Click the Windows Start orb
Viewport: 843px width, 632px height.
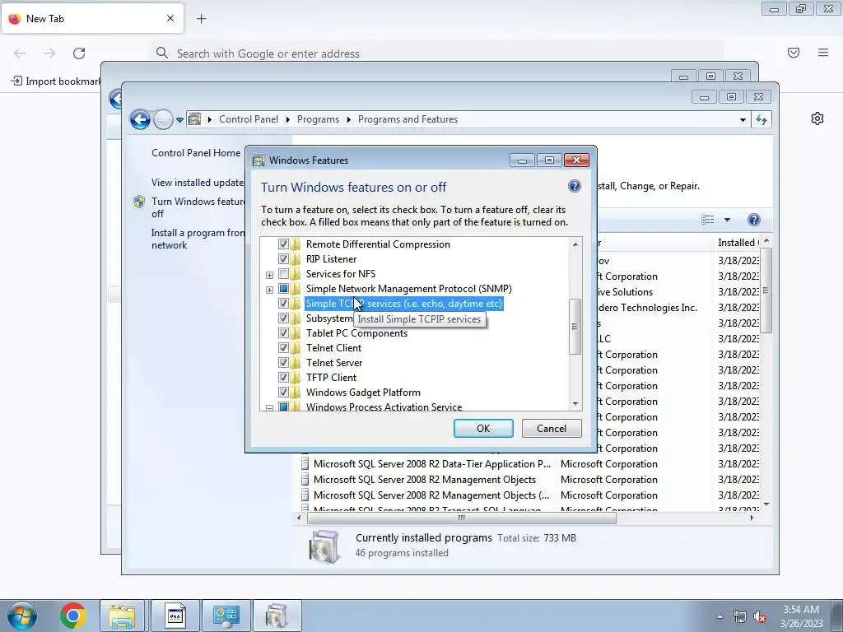click(22, 616)
